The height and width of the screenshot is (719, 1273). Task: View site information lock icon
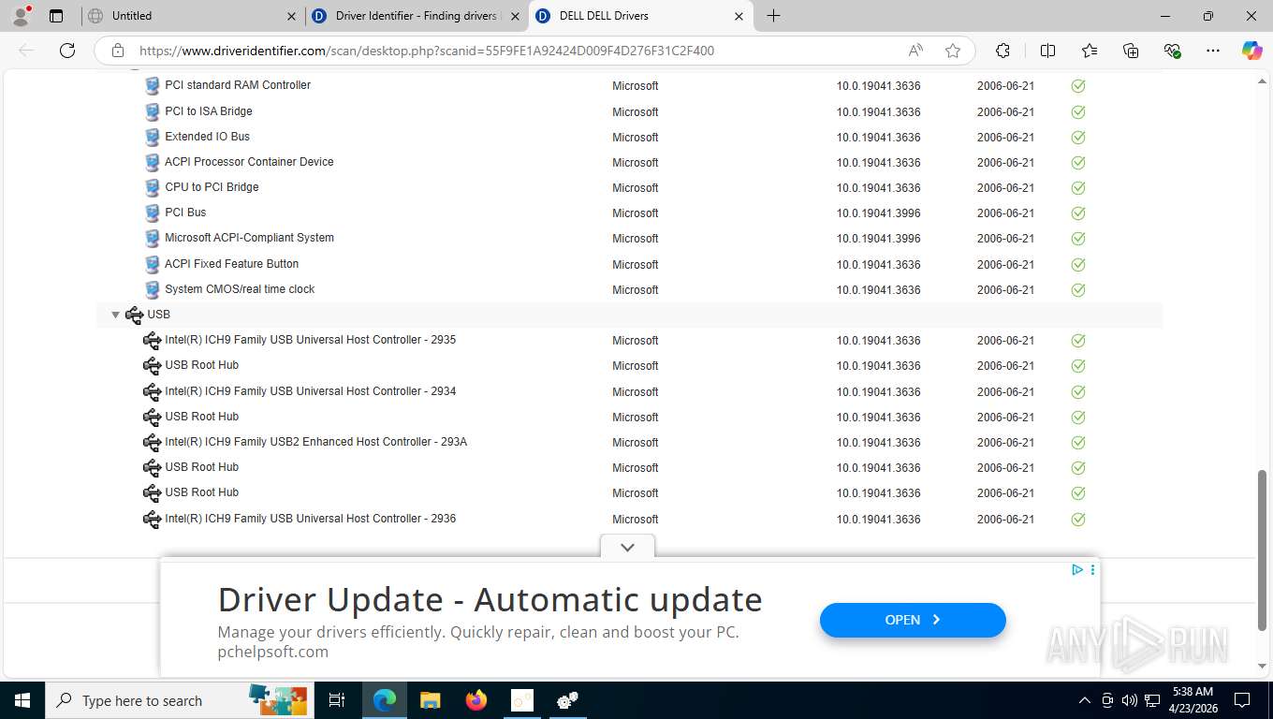[x=117, y=51]
